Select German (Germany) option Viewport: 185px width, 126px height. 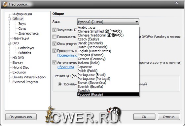click(108, 59)
